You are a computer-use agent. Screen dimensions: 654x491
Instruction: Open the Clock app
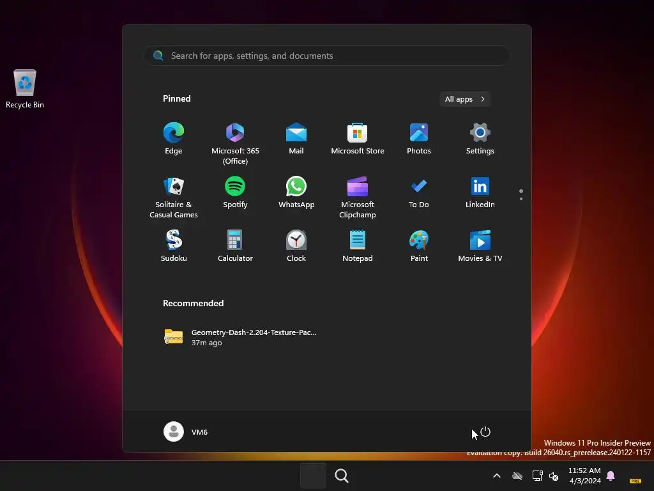tap(296, 246)
